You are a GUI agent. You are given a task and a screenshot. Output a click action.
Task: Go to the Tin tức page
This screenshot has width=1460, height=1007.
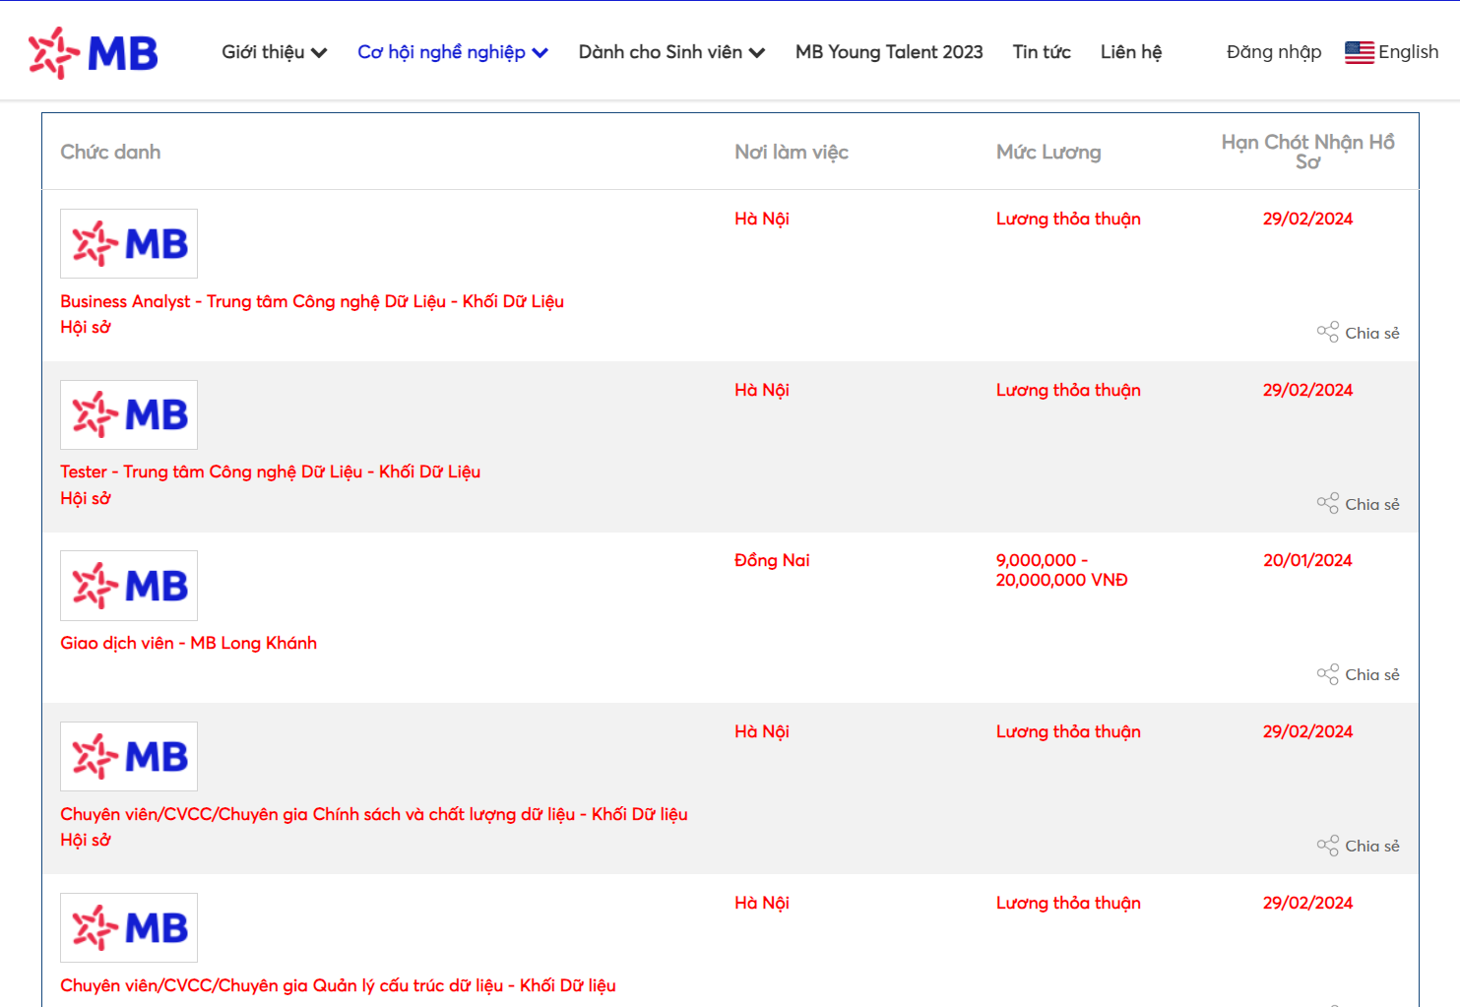point(1042,52)
